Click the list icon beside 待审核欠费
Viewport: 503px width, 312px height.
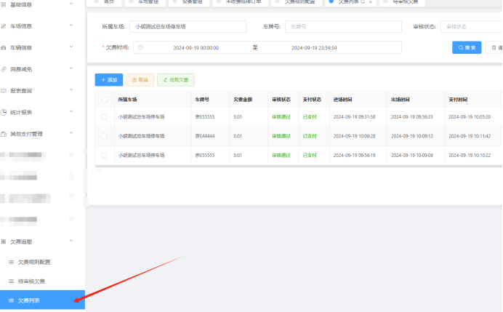point(11,281)
